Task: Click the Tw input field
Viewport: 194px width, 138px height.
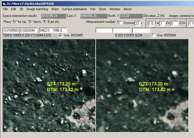Action: point(162,24)
